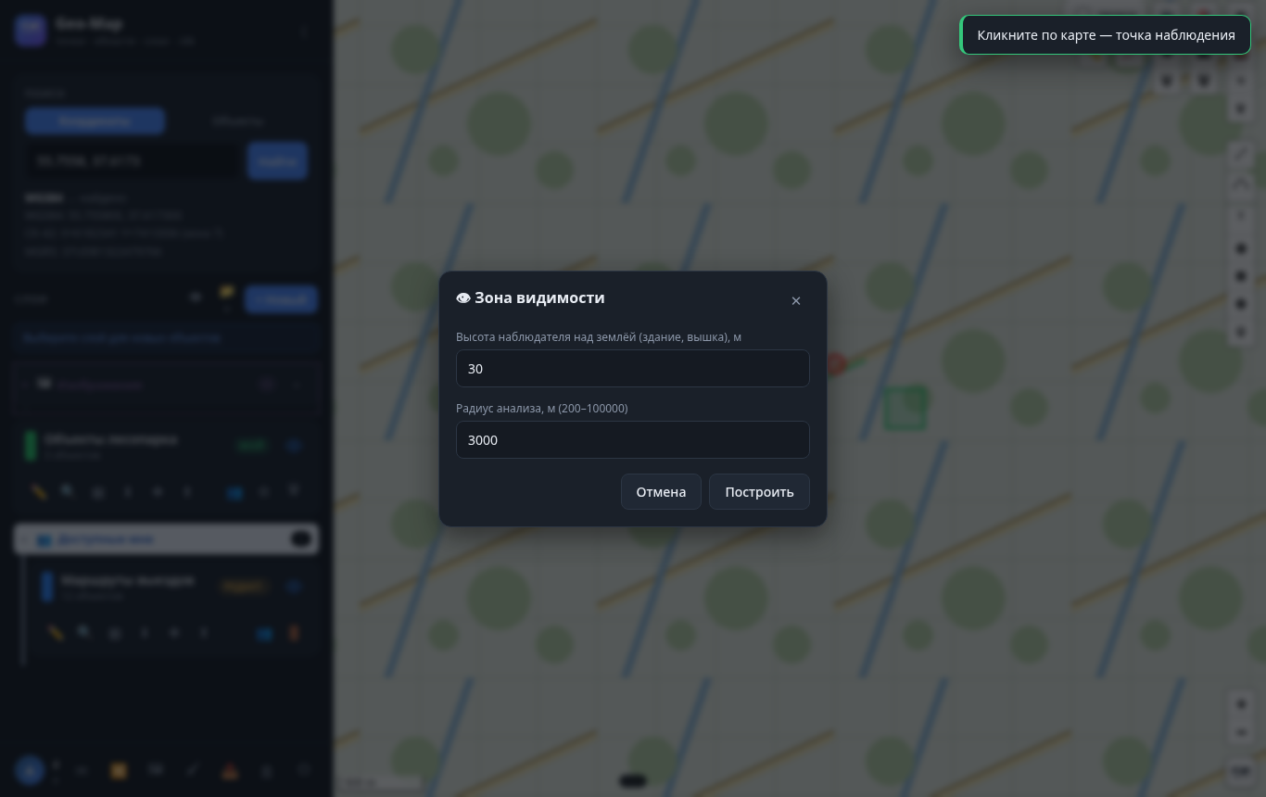Image resolution: width=1266 pixels, height=797 pixels.
Task: Click the pencil icon on the Маршруты layer
Action: [56, 634]
